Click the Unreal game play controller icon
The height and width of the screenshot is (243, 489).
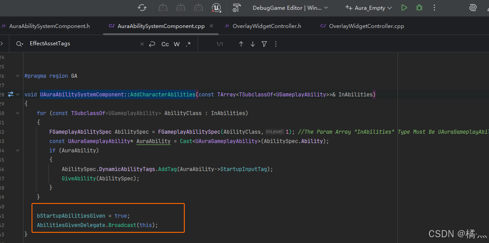pos(163,8)
